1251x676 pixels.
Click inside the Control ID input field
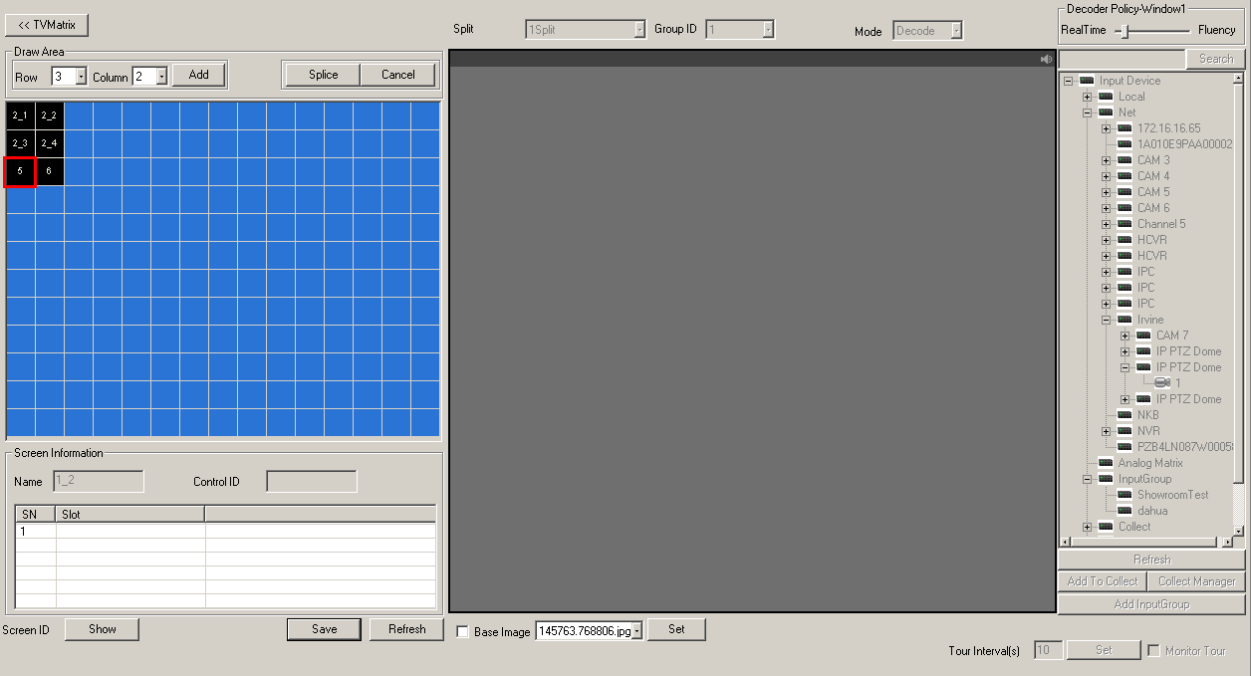pos(311,481)
